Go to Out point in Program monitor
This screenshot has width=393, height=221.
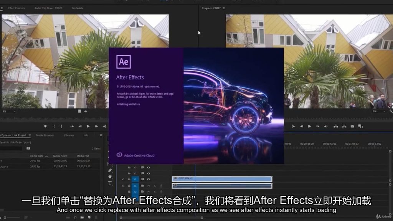(x=325, y=126)
